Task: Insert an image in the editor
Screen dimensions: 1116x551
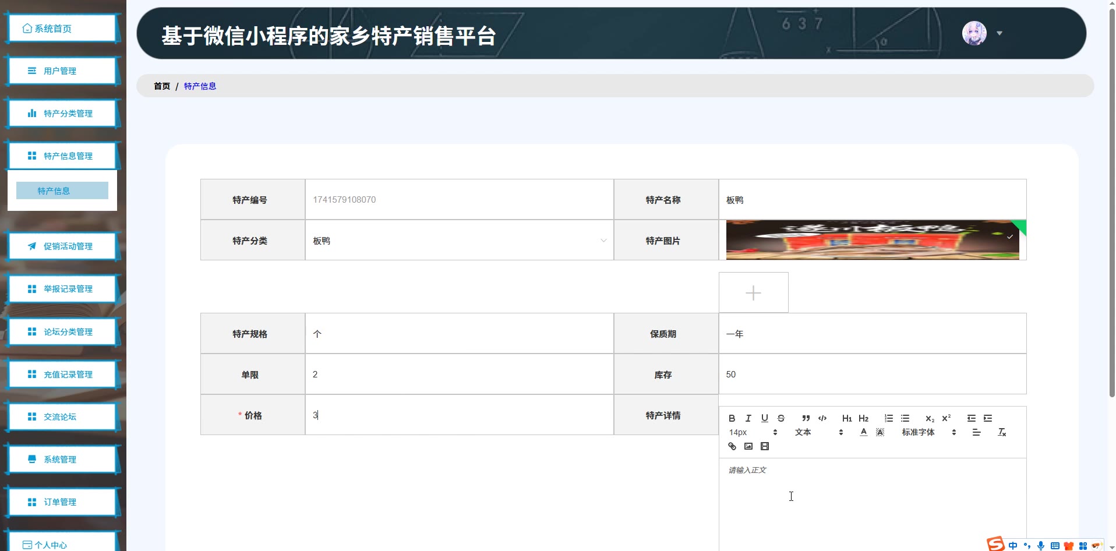Action: point(748,446)
